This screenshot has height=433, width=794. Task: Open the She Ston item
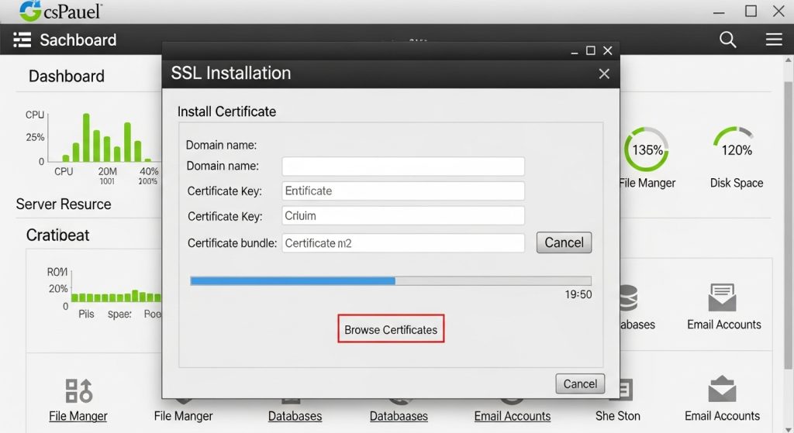618,416
